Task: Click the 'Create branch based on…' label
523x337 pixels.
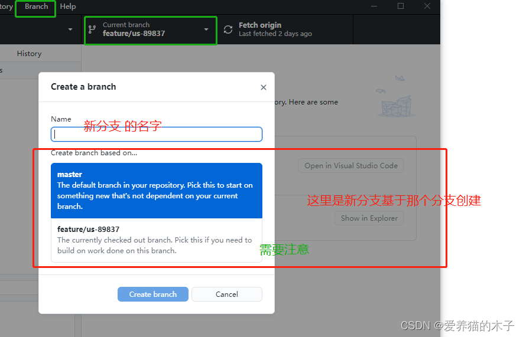Action: [94, 153]
